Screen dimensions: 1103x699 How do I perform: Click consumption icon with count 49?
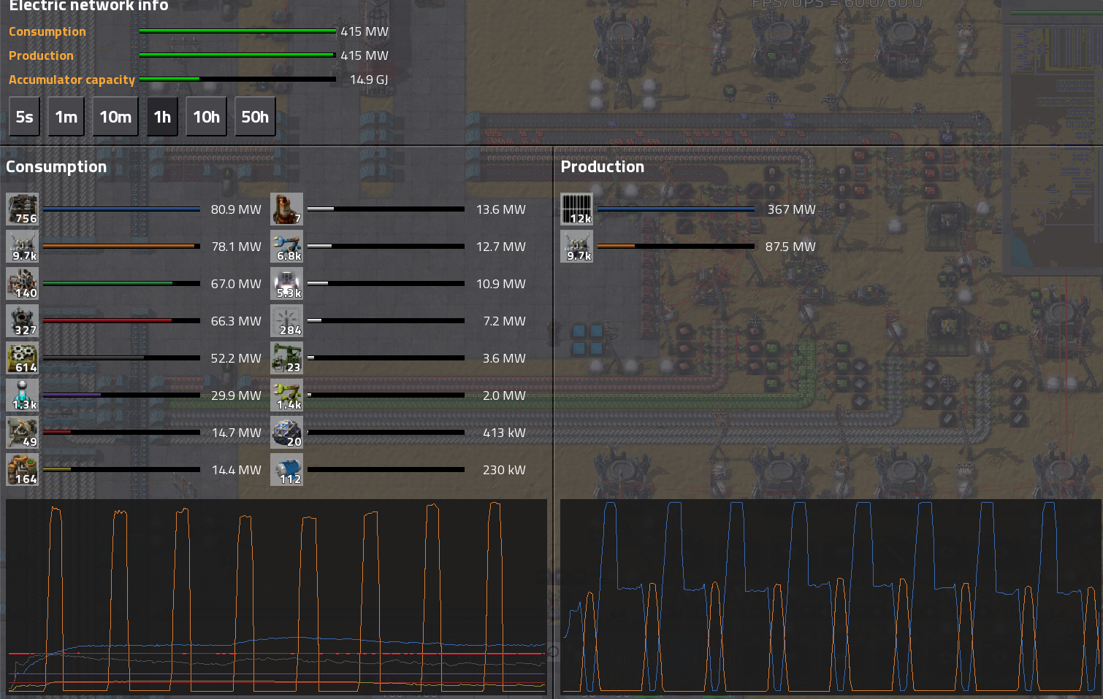pyautogui.click(x=23, y=433)
